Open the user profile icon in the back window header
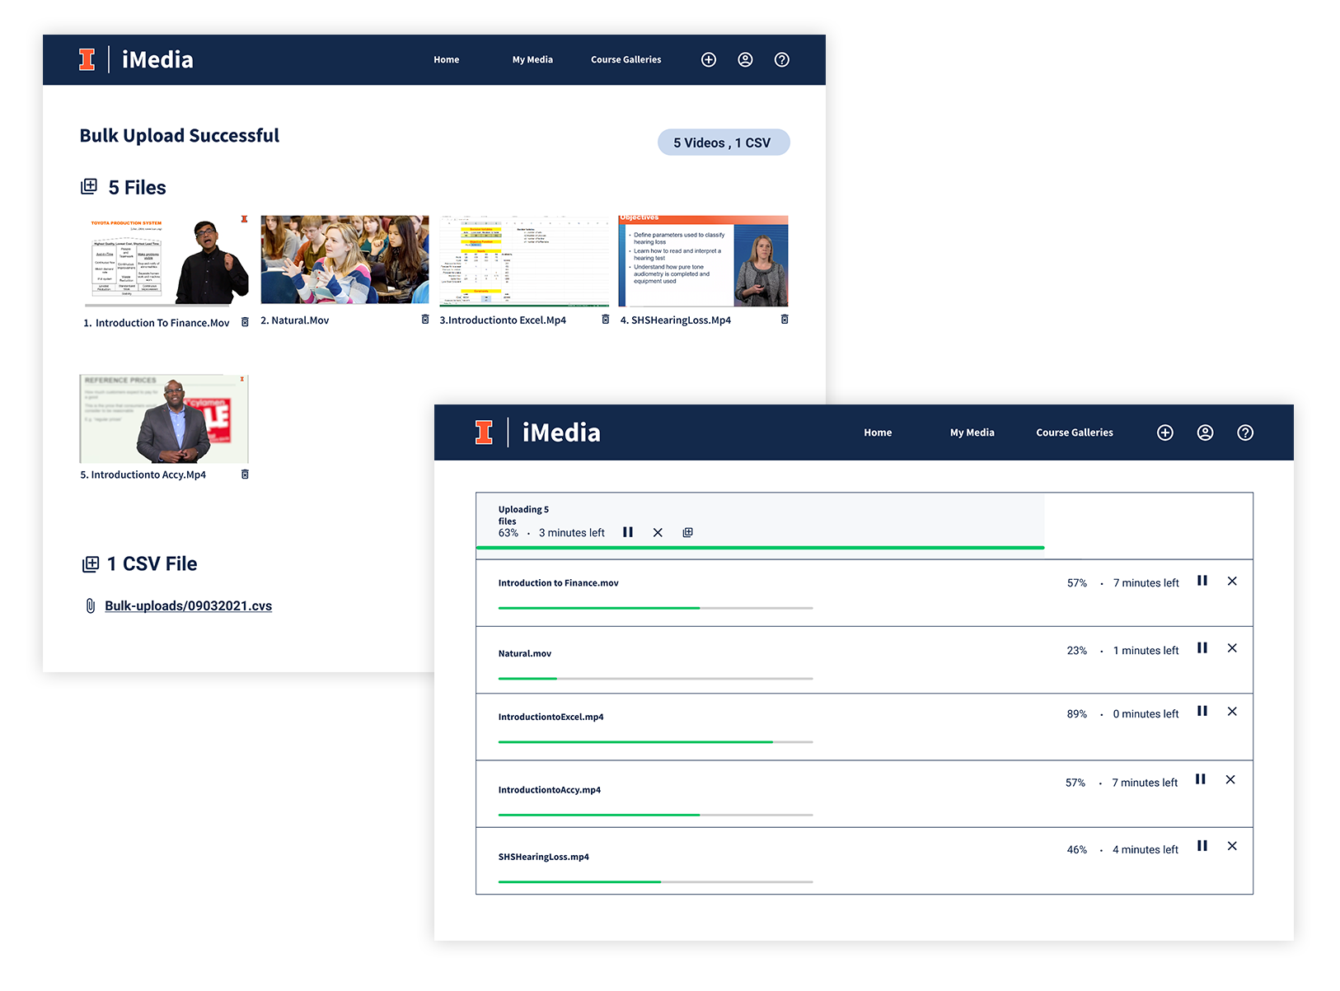Image resolution: width=1340 pixels, height=991 pixels. (745, 59)
